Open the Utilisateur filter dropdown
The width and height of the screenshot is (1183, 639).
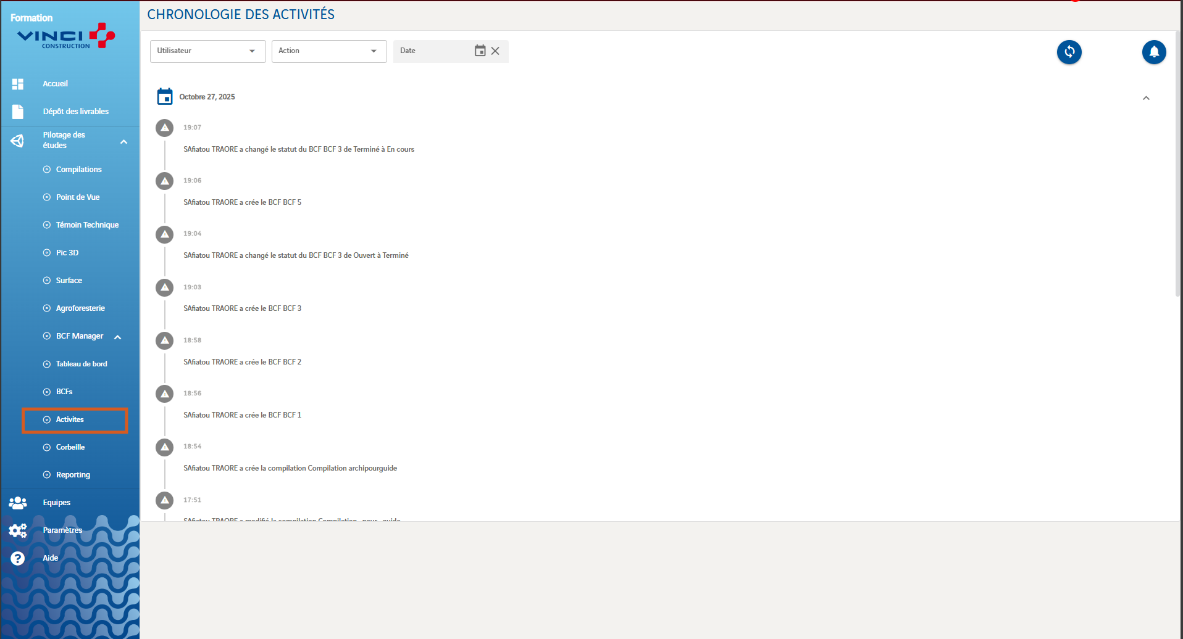point(207,51)
